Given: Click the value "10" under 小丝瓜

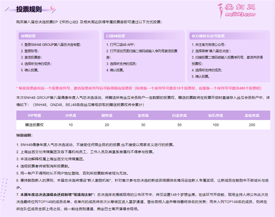Looking at the screenshot, I should (71, 125).
